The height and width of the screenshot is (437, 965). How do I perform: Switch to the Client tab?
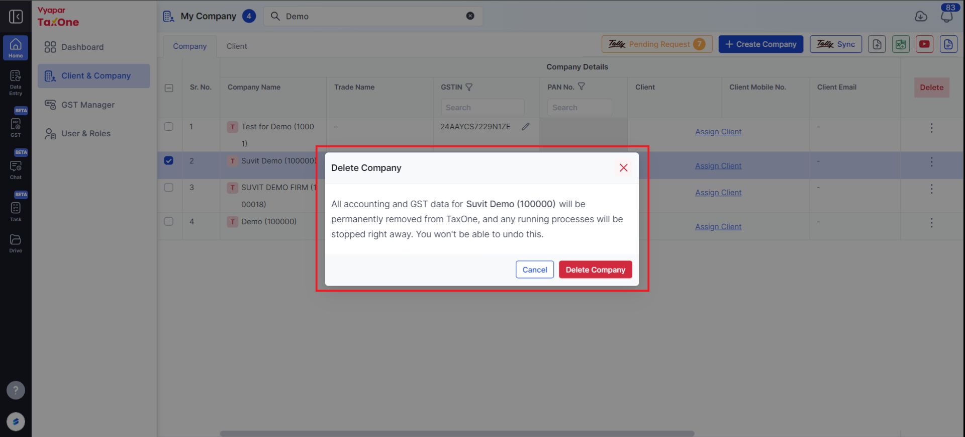point(237,46)
